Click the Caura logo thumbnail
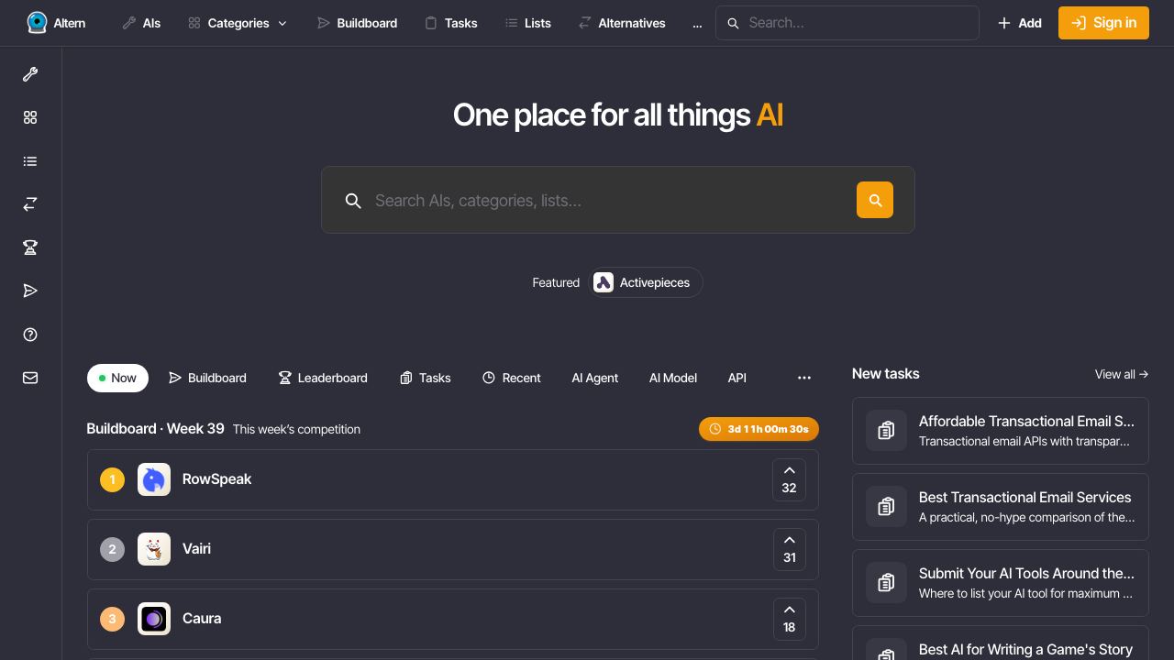The width and height of the screenshot is (1174, 660). tap(154, 619)
